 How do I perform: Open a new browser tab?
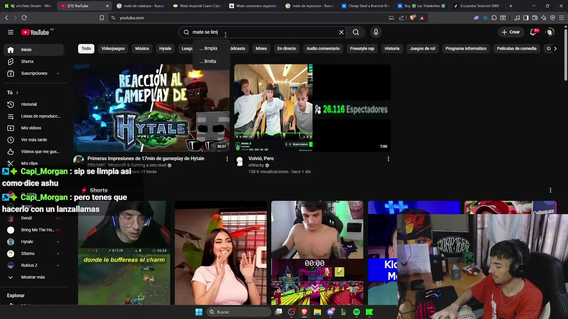511,6
